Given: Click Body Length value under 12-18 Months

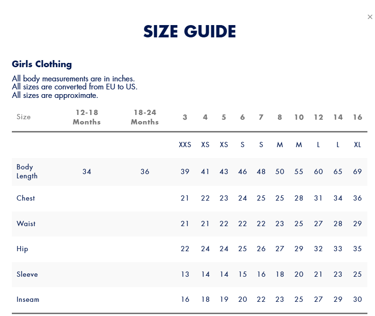Looking at the screenshot, I should (x=87, y=172).
